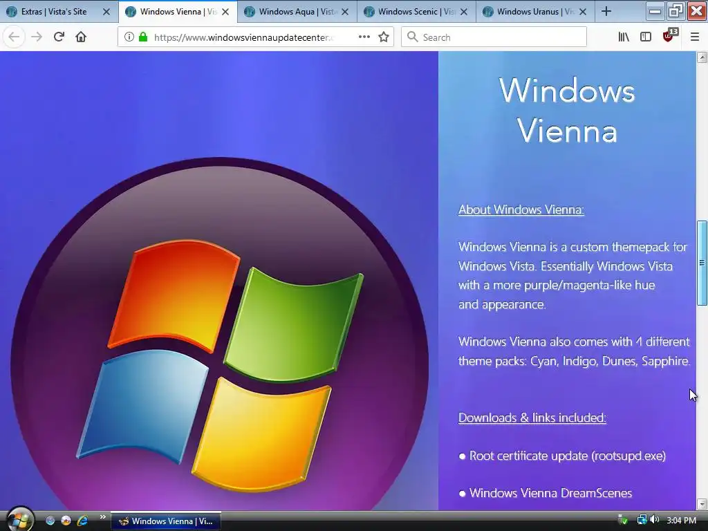The width and height of the screenshot is (708, 531).
Task: Open the network tray icon
Action: [x=642, y=520]
